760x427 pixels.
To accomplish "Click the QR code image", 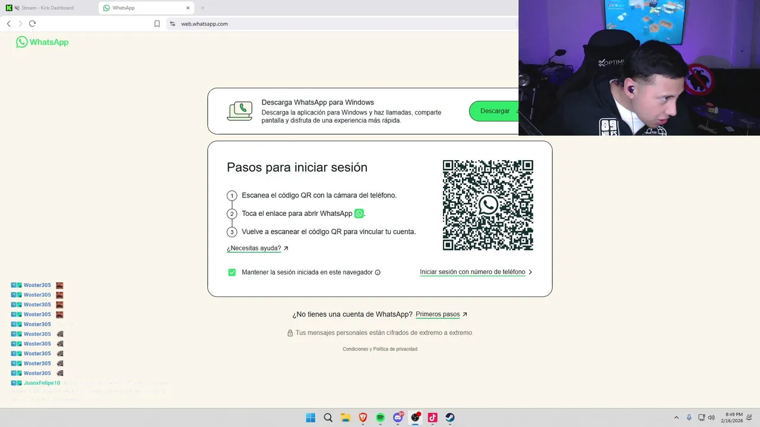I will (488, 205).
